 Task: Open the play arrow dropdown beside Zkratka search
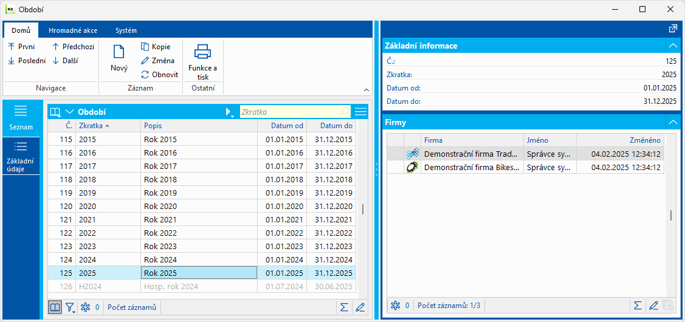point(230,112)
